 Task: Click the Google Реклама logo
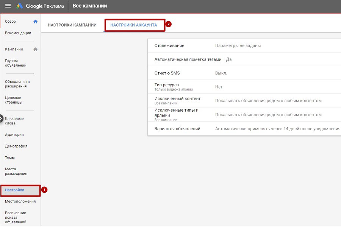[x=40, y=6]
